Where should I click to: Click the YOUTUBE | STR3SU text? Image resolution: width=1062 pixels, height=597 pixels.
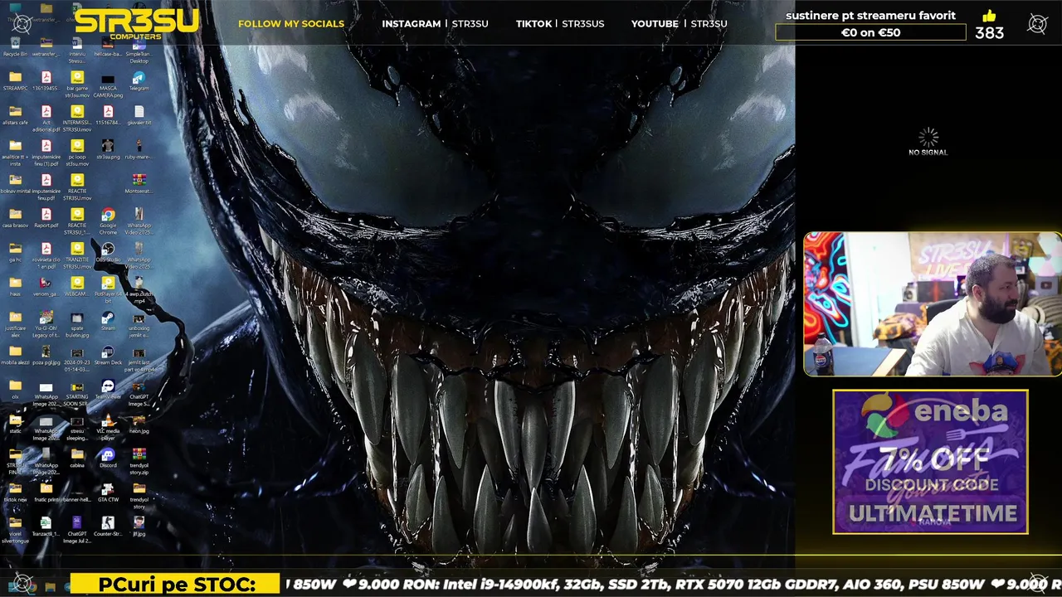(x=680, y=23)
